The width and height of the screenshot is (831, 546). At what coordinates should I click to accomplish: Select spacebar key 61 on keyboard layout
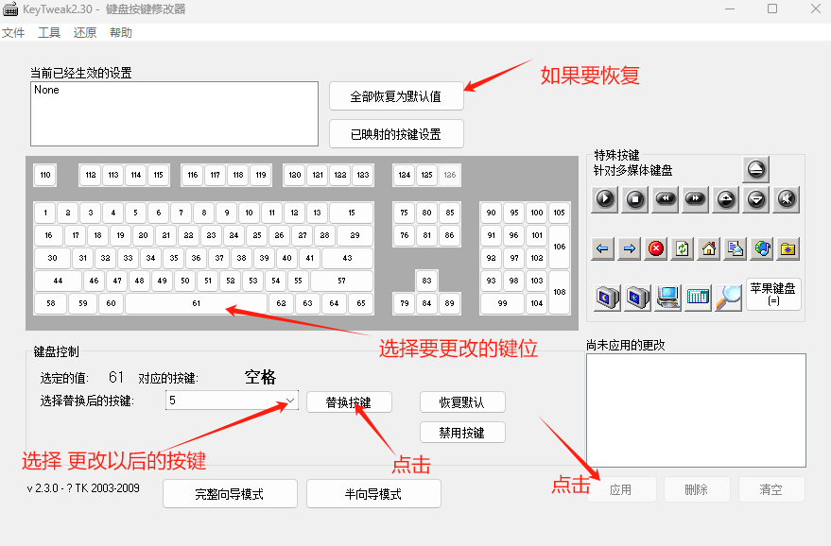point(196,303)
